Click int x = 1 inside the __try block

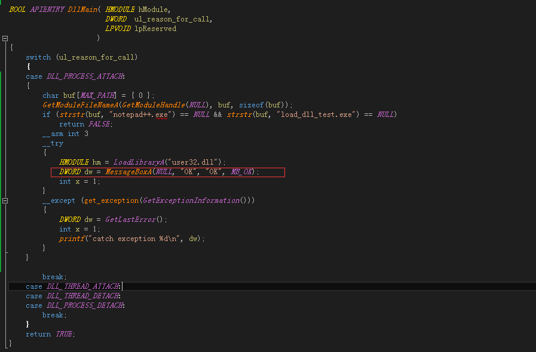click(79, 181)
